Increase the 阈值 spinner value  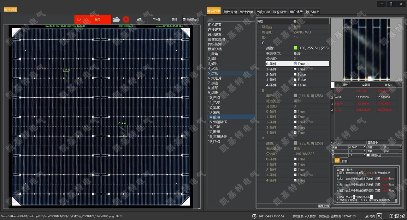click(364, 146)
